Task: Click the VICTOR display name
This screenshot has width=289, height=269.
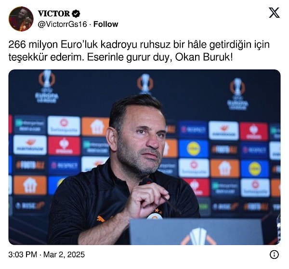Action: click(54, 13)
